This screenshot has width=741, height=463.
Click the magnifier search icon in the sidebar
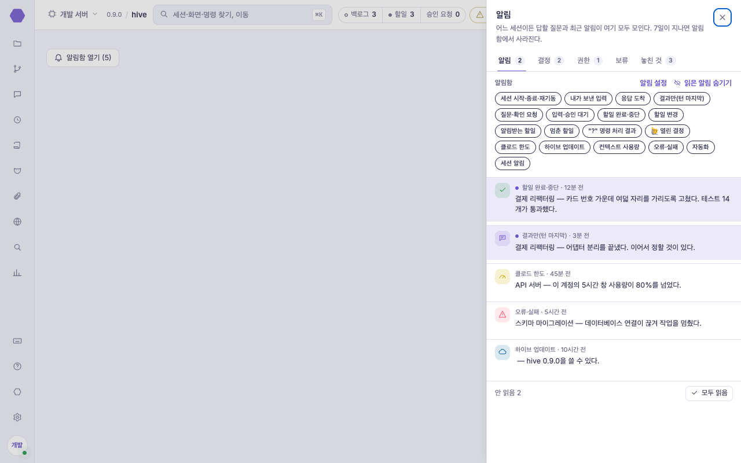pyautogui.click(x=17, y=247)
